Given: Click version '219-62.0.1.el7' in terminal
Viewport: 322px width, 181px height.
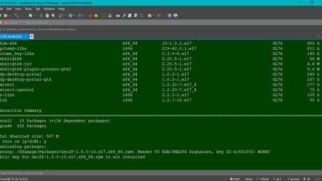Looking at the screenshot, I should pyautogui.click(x=179, y=48).
